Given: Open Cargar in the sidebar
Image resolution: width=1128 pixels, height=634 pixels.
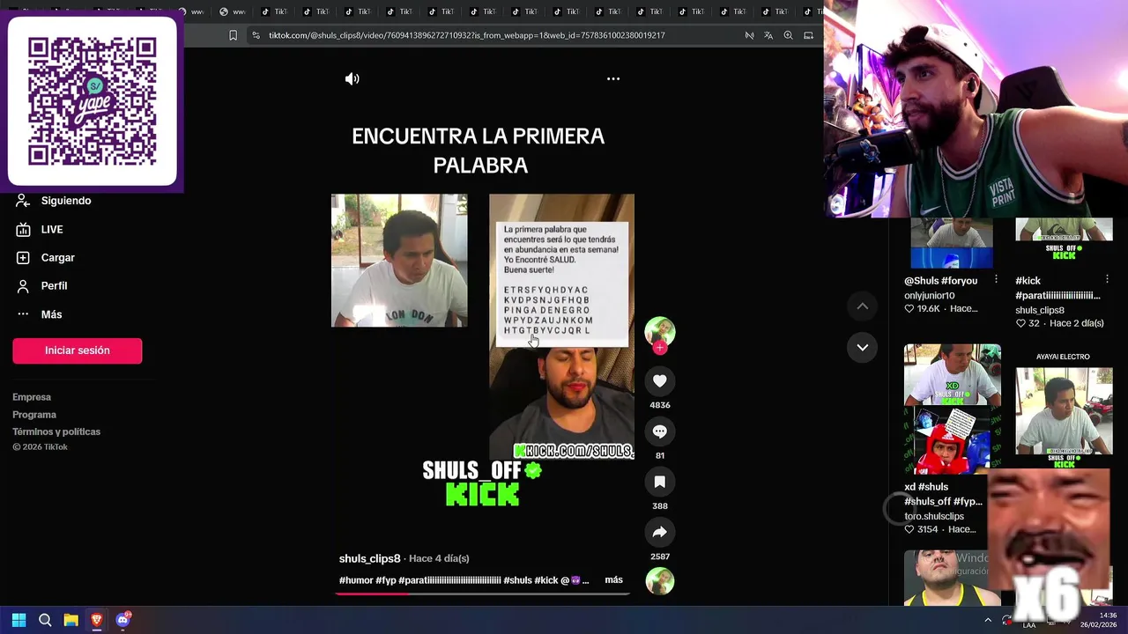Looking at the screenshot, I should click(45, 257).
